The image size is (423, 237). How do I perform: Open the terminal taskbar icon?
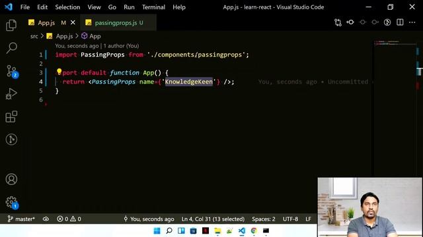point(266,231)
